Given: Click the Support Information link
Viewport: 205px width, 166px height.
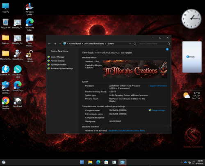Looking at the screenshot, I should [x=158, y=86].
